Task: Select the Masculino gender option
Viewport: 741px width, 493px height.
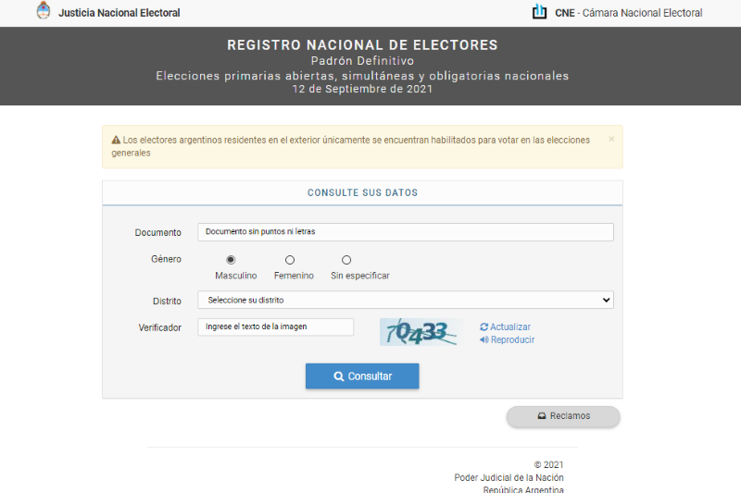Action: [231, 260]
